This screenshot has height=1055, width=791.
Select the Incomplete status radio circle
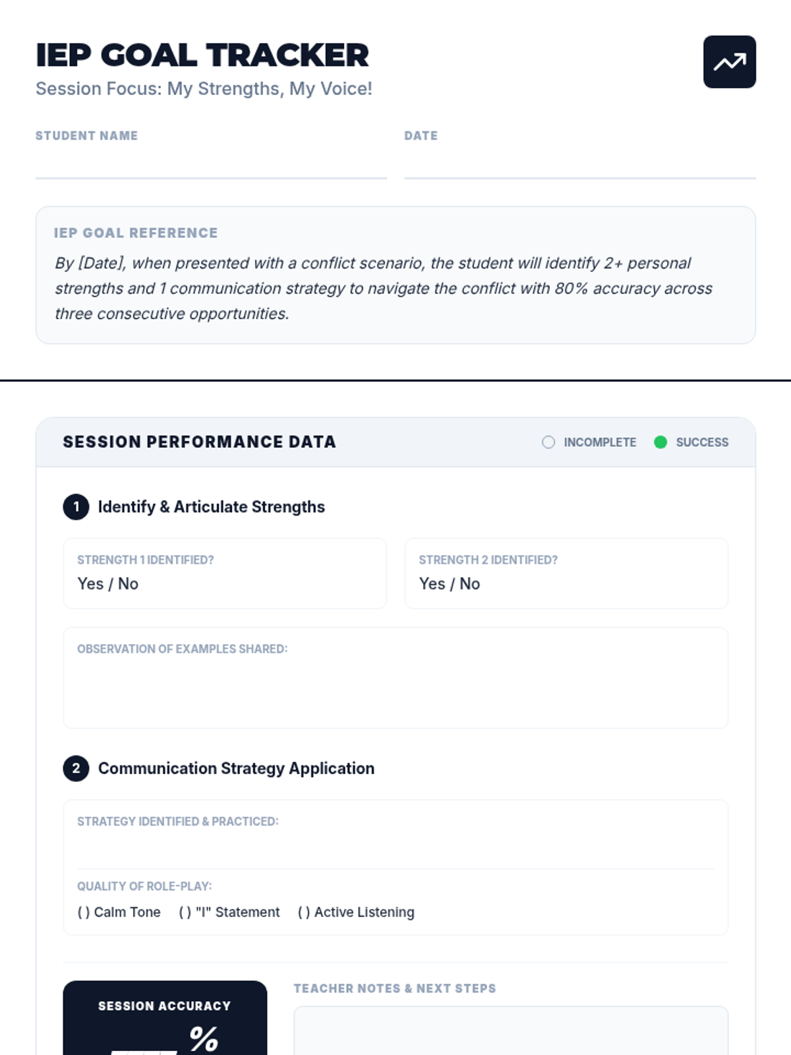[548, 442]
